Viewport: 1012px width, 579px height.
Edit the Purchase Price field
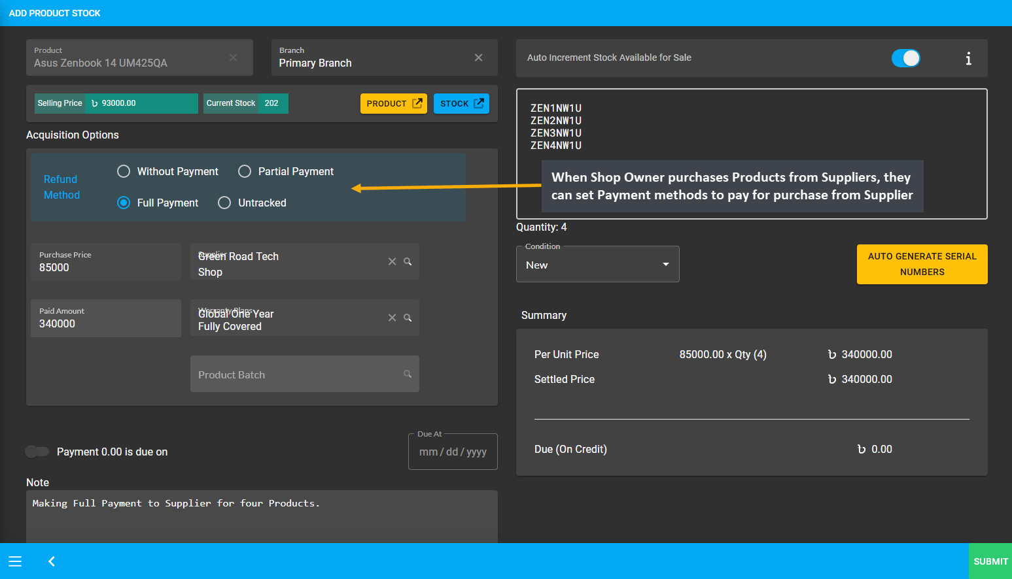[106, 262]
